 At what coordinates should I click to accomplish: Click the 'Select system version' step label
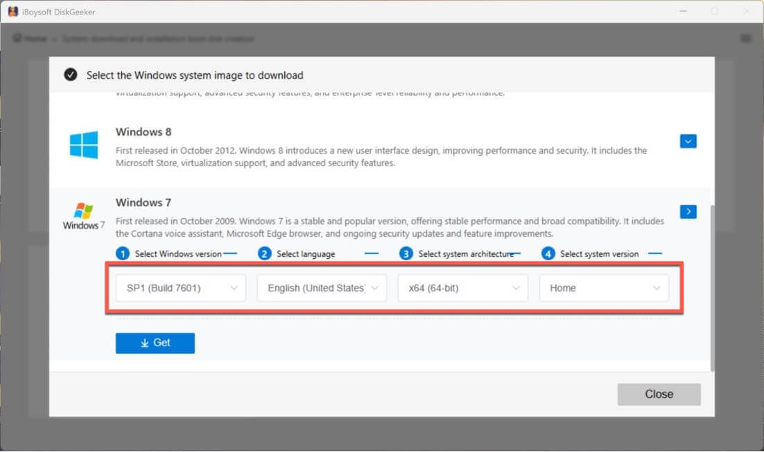[x=599, y=254]
